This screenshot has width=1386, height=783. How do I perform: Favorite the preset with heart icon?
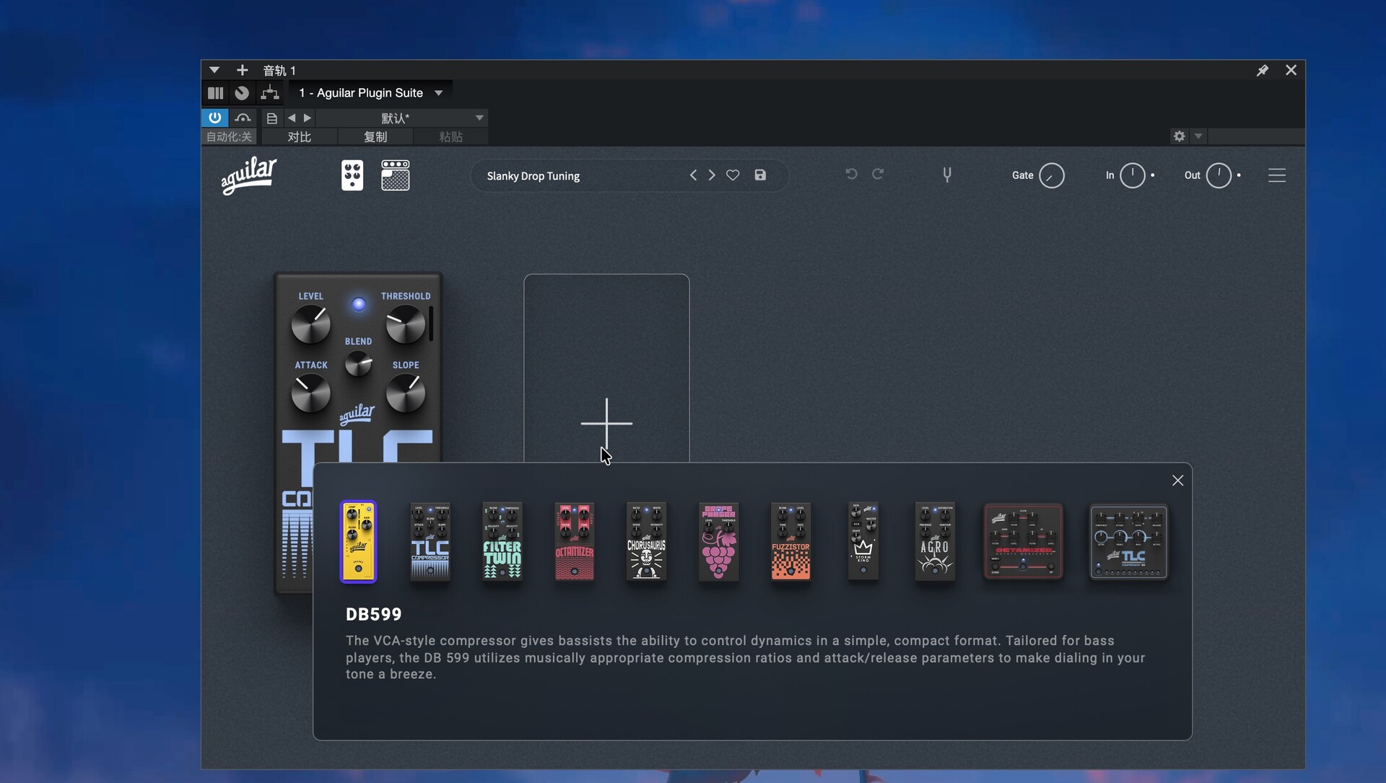(x=733, y=175)
